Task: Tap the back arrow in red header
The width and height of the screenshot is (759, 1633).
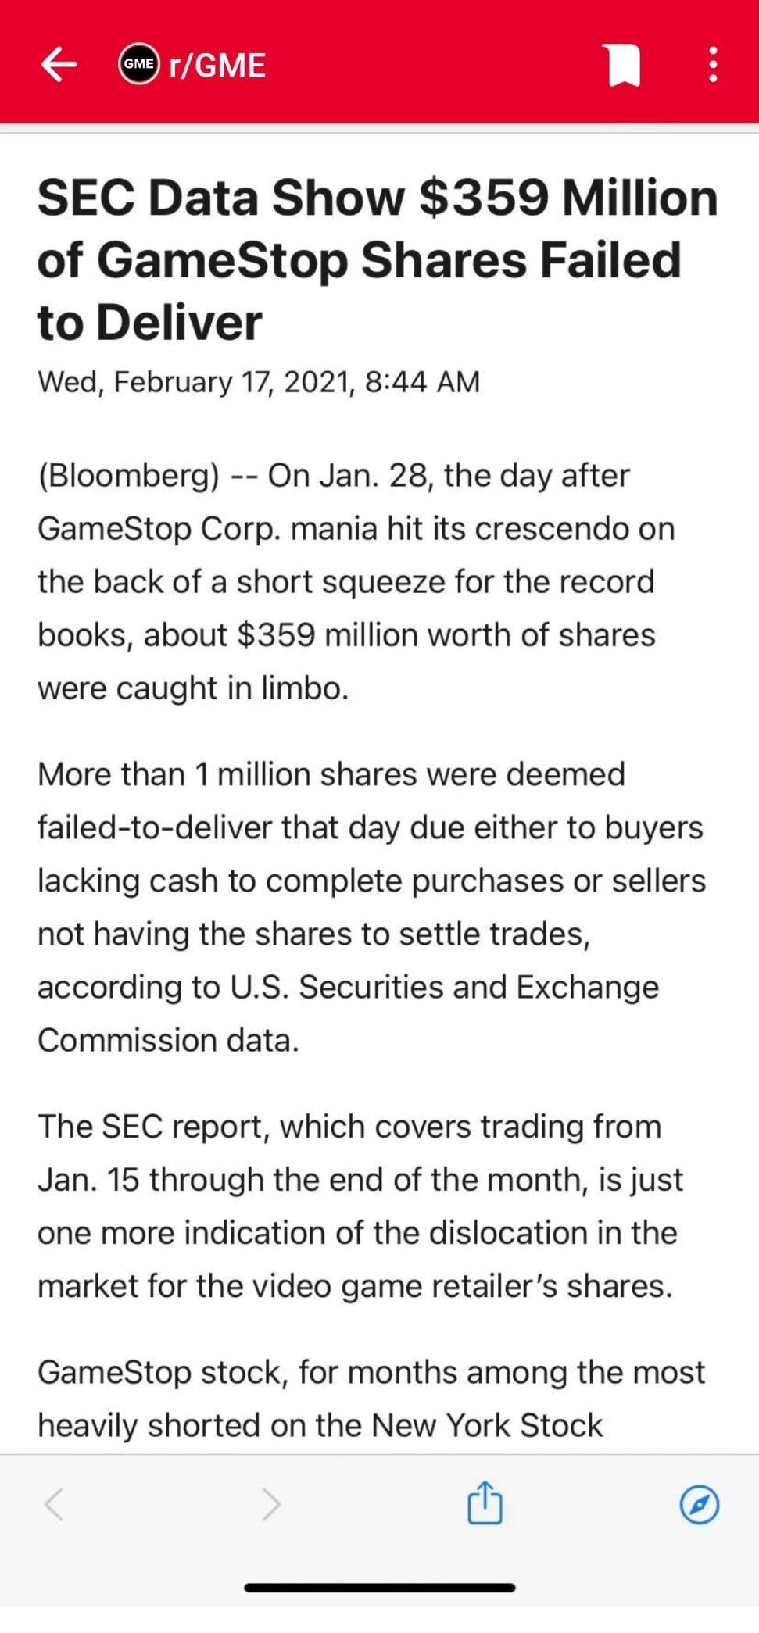Action: (59, 64)
